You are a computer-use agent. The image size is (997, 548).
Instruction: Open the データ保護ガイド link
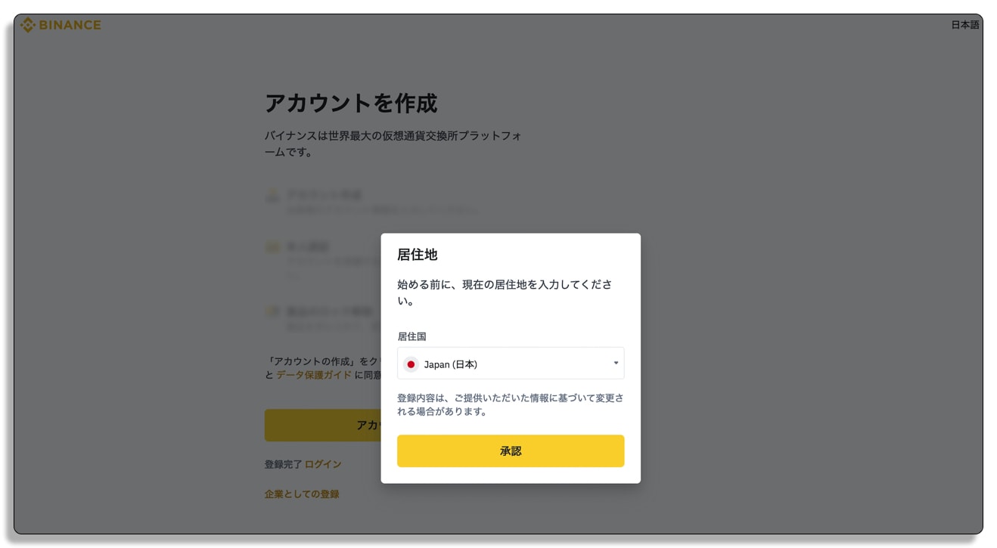pyautogui.click(x=314, y=375)
